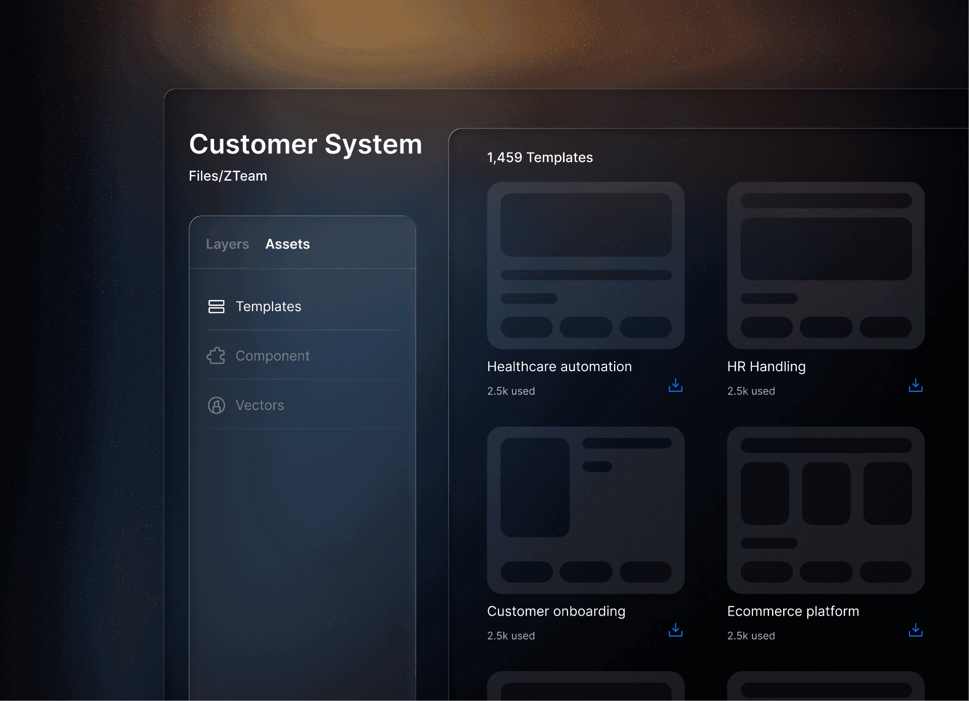Download the Ecommerce platform template
Viewport: 969px width, 701px height.
[x=915, y=630]
